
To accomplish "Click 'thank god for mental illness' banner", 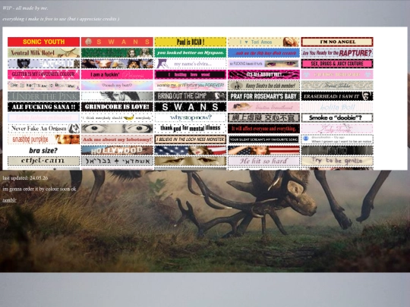I will [191, 129].
